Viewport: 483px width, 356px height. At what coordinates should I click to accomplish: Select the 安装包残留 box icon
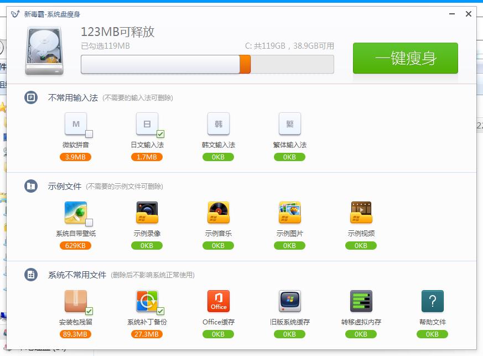76,301
